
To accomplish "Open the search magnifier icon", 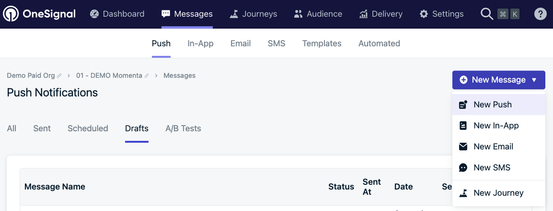I will [487, 14].
